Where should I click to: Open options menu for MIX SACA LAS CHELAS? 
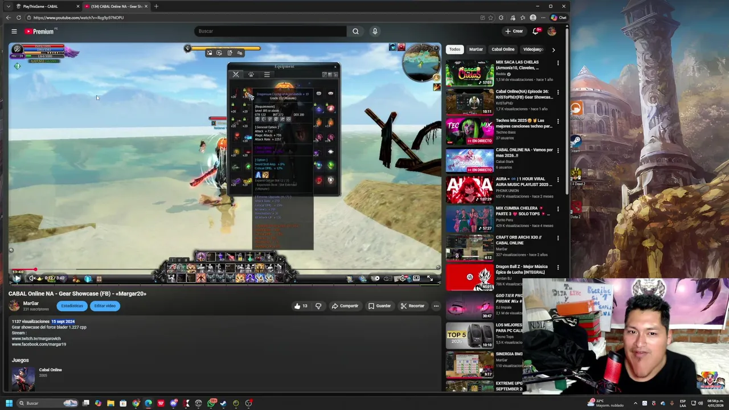point(558,63)
